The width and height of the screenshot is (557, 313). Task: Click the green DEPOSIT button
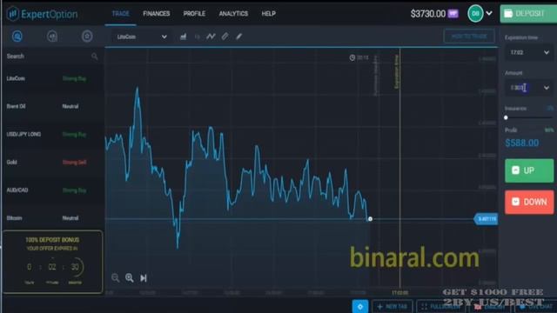(x=528, y=14)
